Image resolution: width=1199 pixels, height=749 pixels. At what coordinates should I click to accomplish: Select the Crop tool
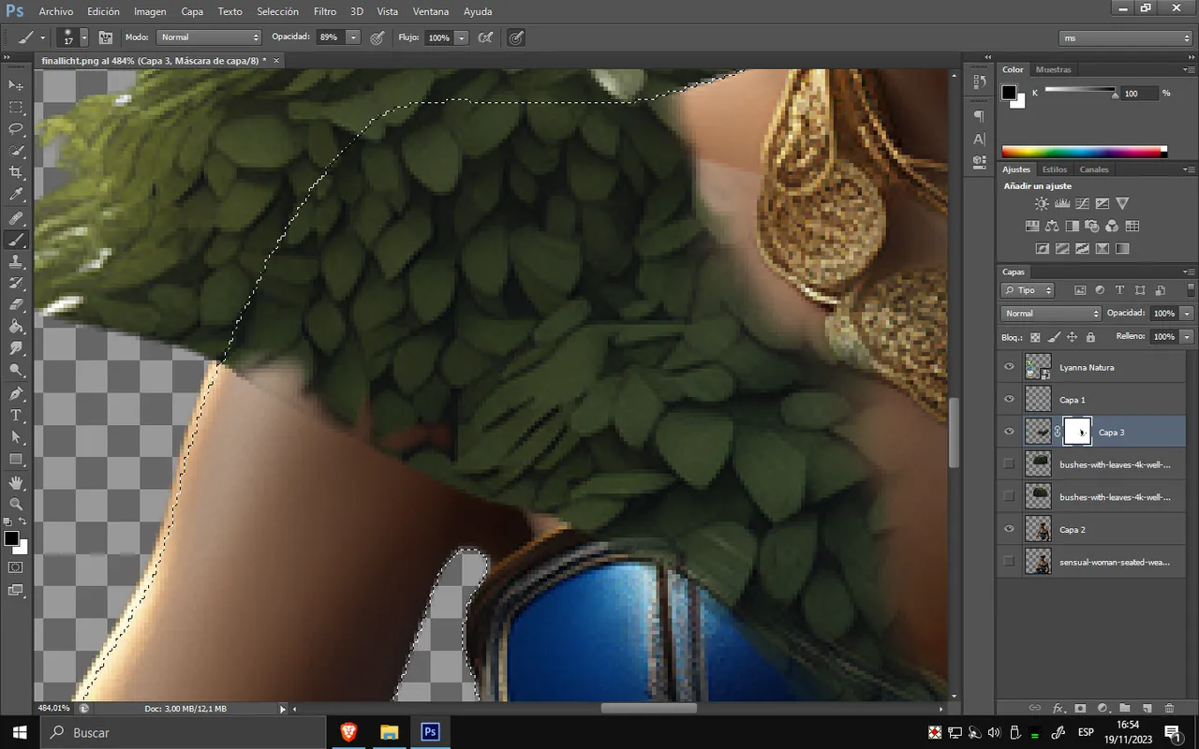click(16, 173)
